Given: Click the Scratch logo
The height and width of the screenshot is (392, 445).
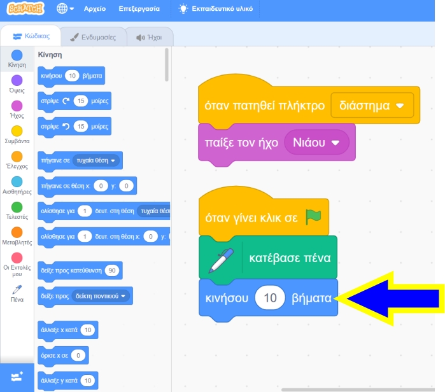Looking at the screenshot, I should [x=25, y=10].
